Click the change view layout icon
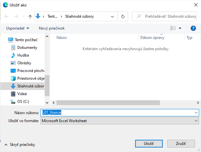 [x=173, y=28]
